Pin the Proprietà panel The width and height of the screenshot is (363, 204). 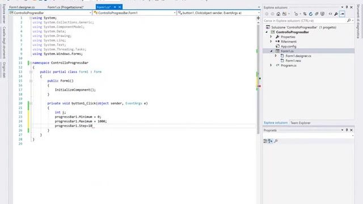(347, 130)
